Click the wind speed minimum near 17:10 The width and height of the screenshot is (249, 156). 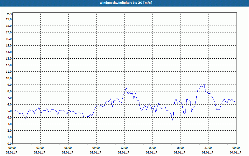[173, 121]
